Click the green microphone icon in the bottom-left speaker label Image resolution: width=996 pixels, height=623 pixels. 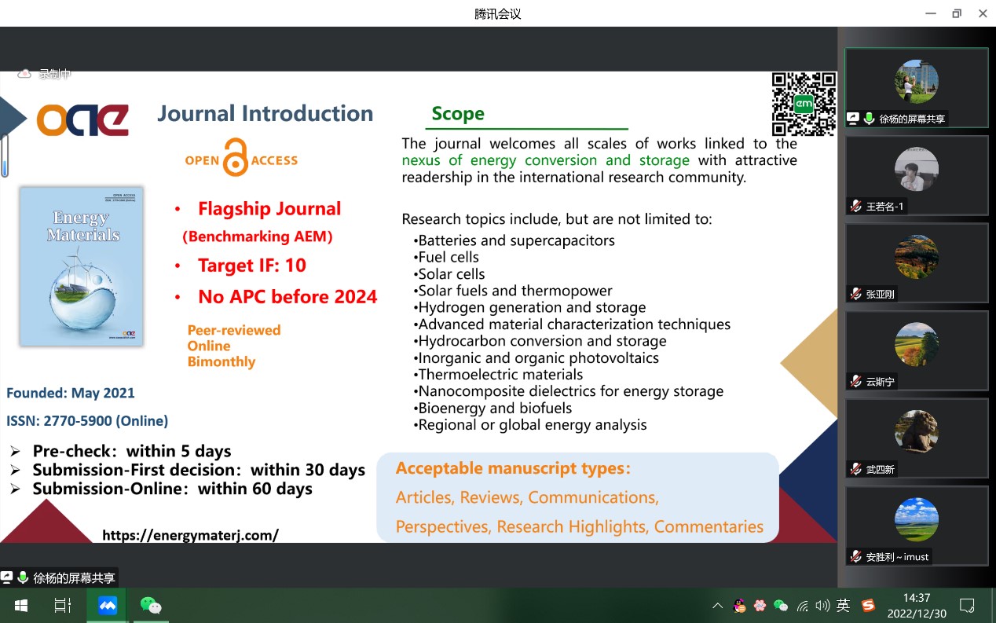[23, 577]
